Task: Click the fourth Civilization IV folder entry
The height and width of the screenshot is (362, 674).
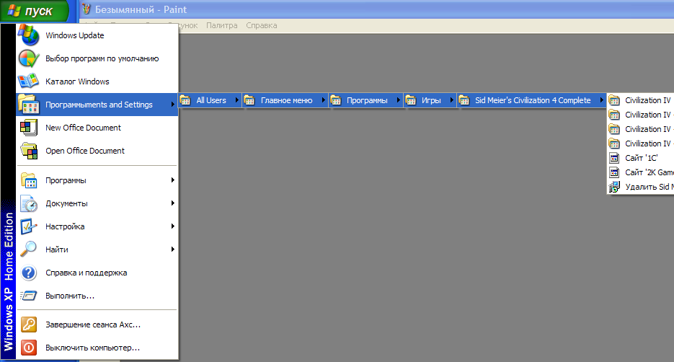Action: [640, 144]
